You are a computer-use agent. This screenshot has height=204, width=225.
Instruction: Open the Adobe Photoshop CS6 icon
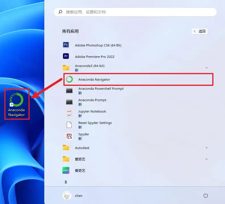click(x=66, y=45)
